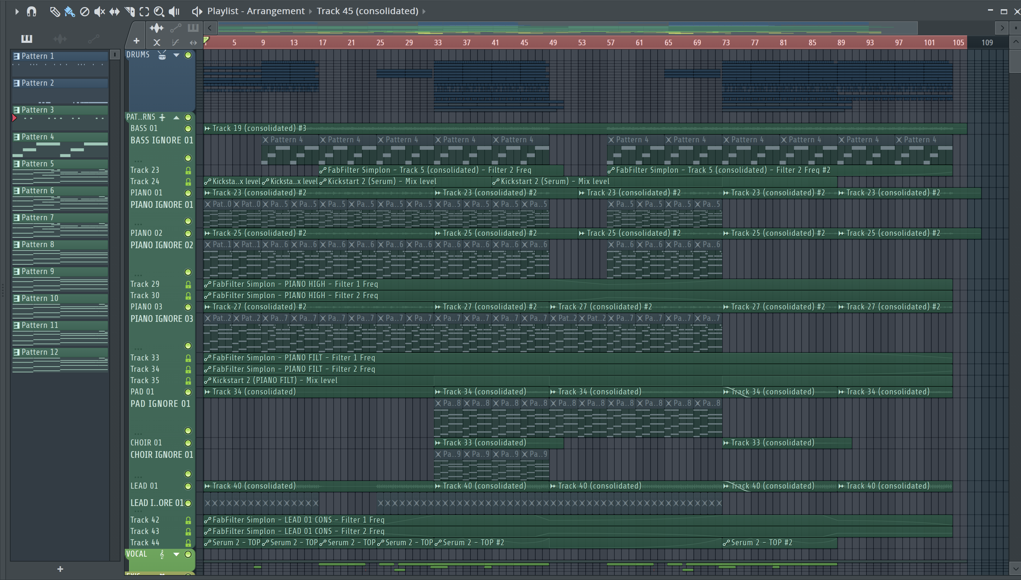
Task: Collapse the PAT..RNS group arrow
Action: tap(176, 118)
